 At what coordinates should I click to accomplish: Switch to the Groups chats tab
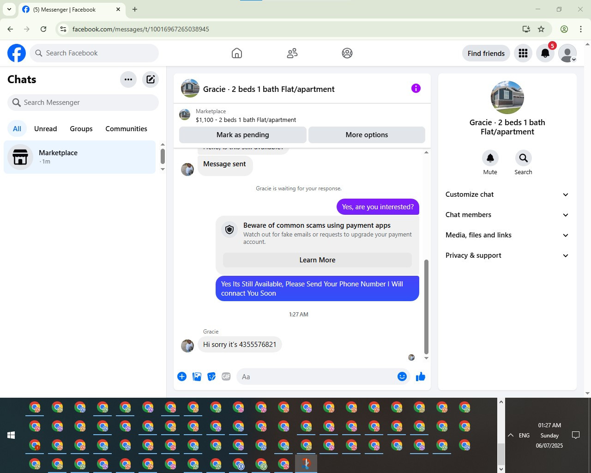(x=81, y=129)
